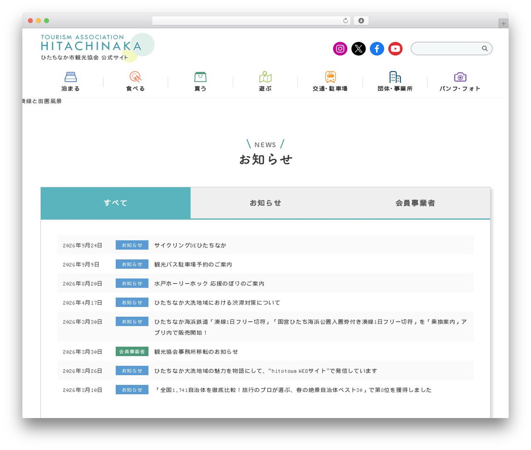
Task: Click the map icon for 遊ぶ
Action: 265,77
